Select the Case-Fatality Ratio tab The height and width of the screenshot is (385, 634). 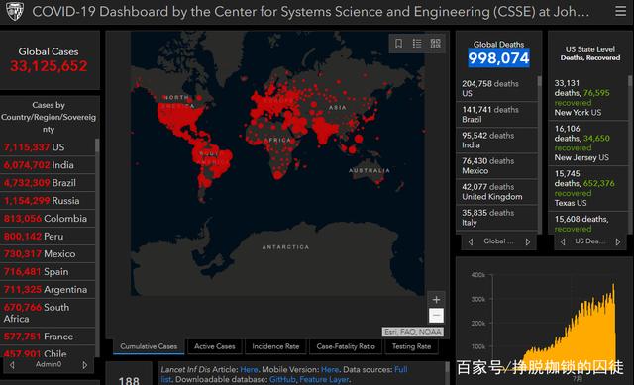pyautogui.click(x=346, y=346)
